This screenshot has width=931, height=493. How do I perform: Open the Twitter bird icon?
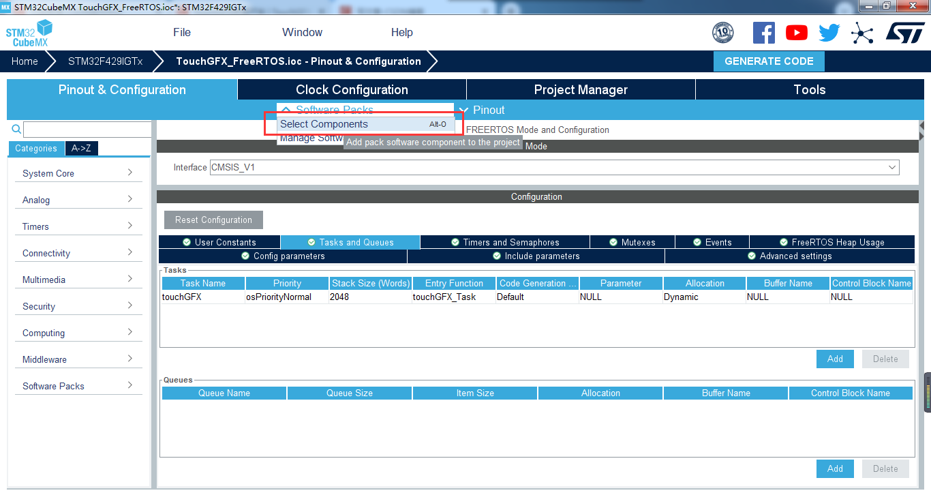click(829, 33)
